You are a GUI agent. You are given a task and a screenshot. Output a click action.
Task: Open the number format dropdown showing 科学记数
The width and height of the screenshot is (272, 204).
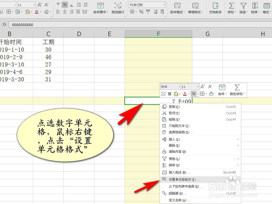click(147, 4)
